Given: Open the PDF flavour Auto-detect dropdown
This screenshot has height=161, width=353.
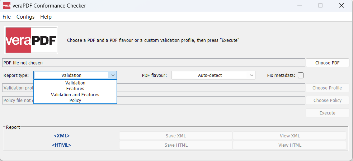Looking at the screenshot, I should [213, 75].
